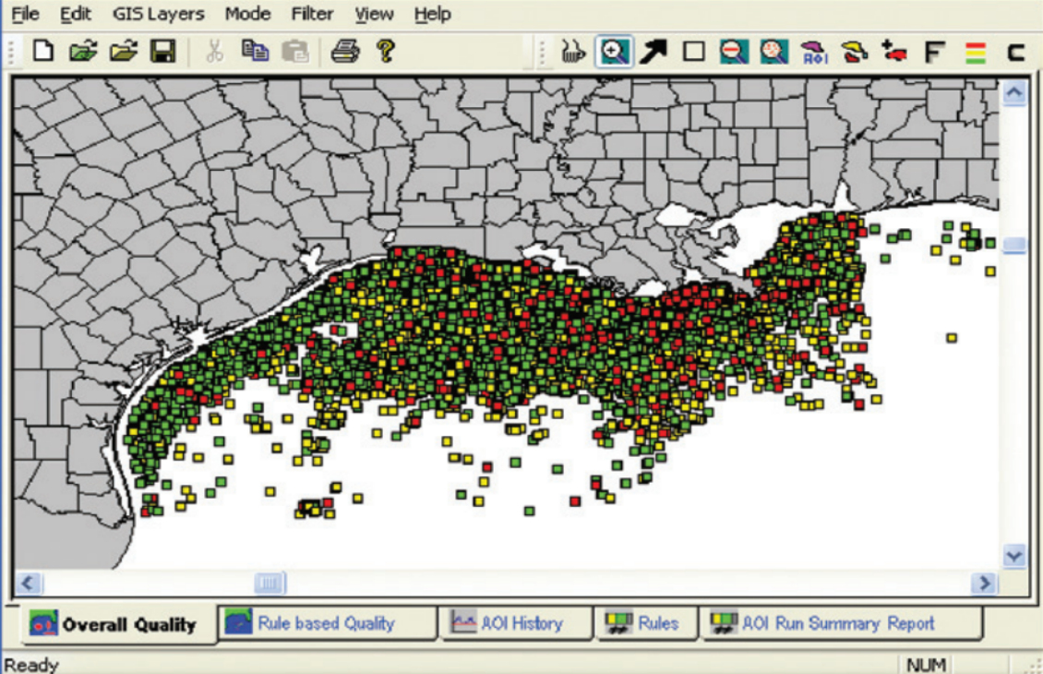Viewport: 1043px width, 674px height.
Task: Click the Paste clipboard icon
Action: coord(295,51)
